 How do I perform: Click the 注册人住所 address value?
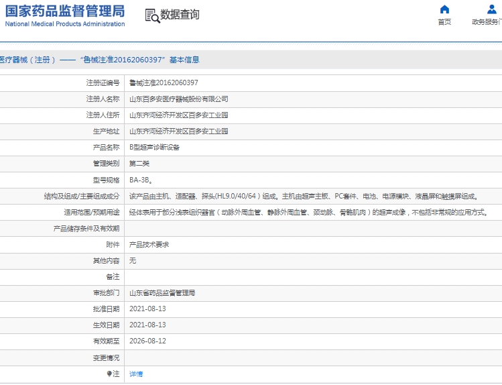click(179, 115)
